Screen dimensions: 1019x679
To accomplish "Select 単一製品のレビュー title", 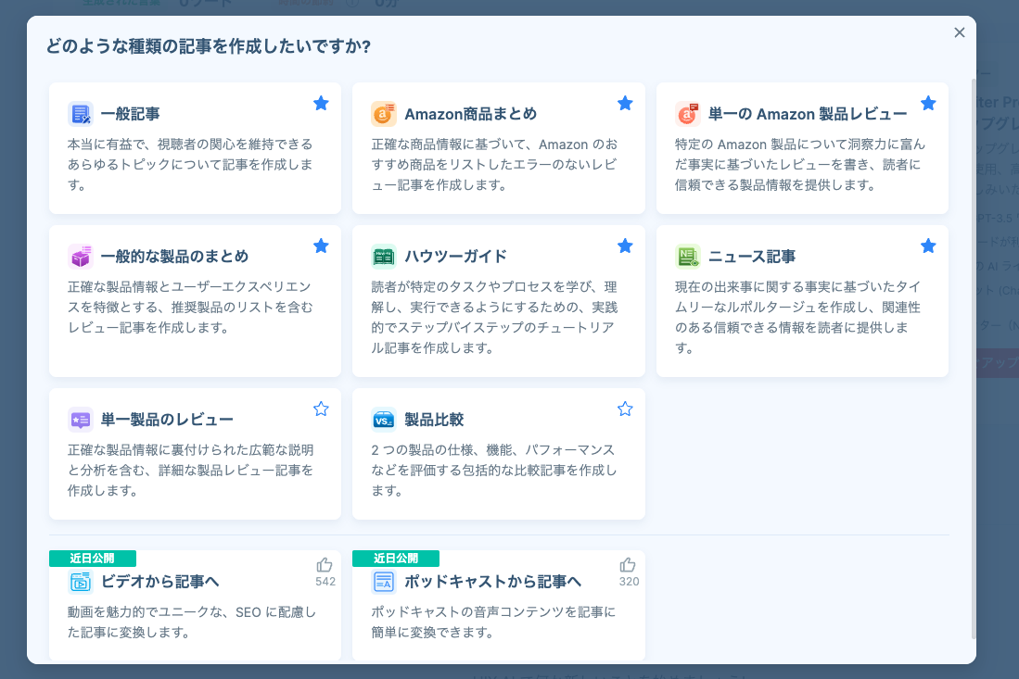I will click(x=166, y=420).
